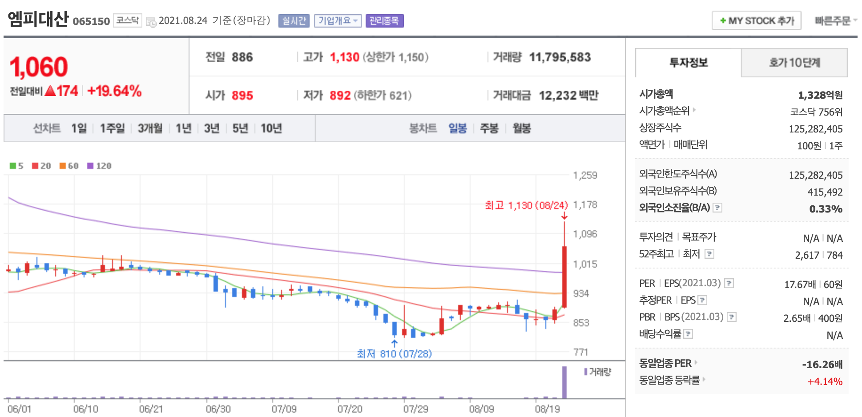Open help icon next to 추정PER EPS
Viewport: 862px width, 417px height.
pyautogui.click(x=702, y=300)
